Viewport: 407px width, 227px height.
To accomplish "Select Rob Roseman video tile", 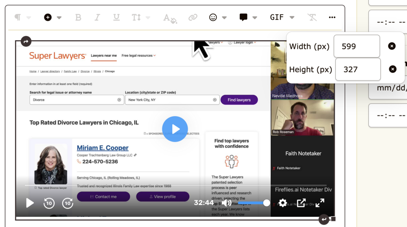I will tap(302, 118).
